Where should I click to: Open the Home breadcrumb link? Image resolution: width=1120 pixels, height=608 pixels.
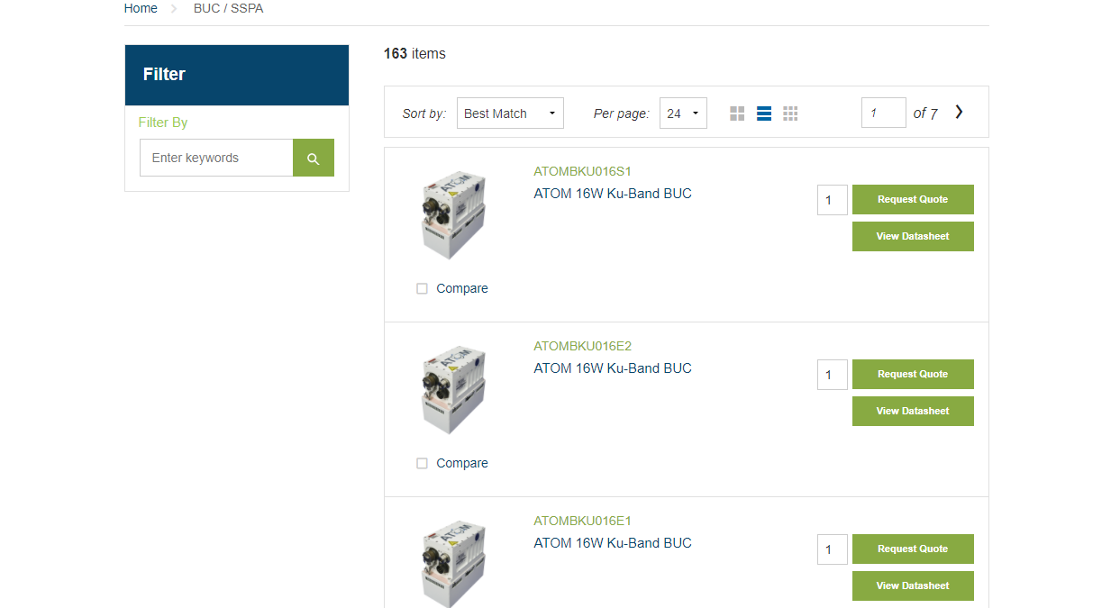pos(141,8)
